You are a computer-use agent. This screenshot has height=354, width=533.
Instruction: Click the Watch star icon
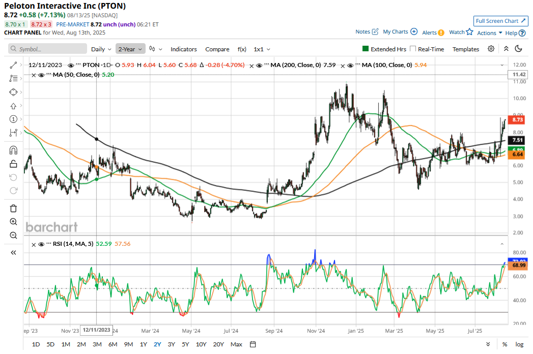(469, 31)
